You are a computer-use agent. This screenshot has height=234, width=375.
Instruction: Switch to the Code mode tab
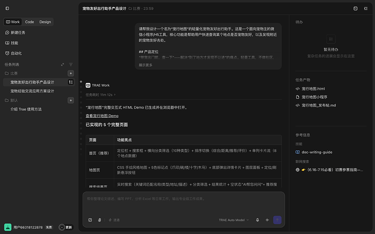[29, 22]
